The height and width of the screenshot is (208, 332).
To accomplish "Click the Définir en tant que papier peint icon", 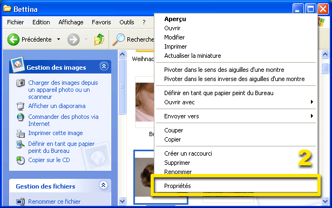I will click(21, 144).
